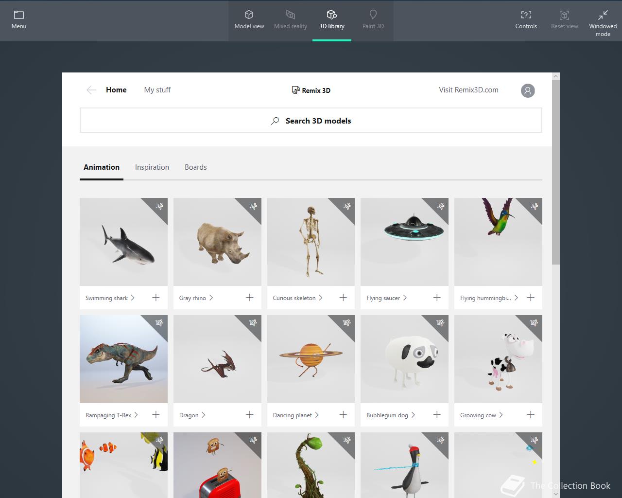Visit Remix3D.com link
The image size is (622, 498).
pyautogui.click(x=468, y=90)
